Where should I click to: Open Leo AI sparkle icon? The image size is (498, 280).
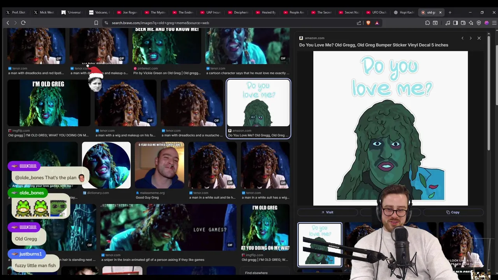click(471, 23)
